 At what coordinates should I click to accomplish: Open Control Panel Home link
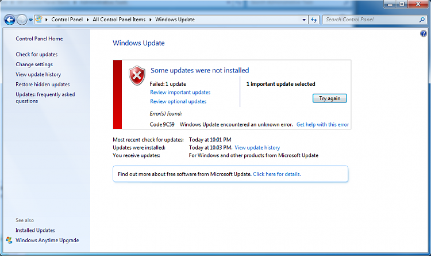(39, 39)
